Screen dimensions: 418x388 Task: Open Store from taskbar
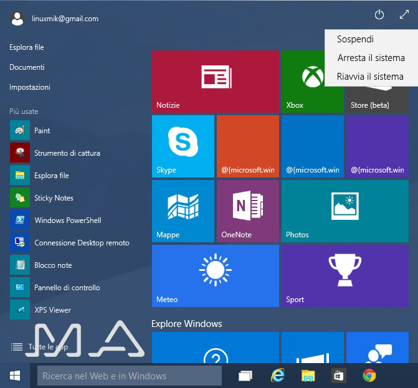click(338, 376)
